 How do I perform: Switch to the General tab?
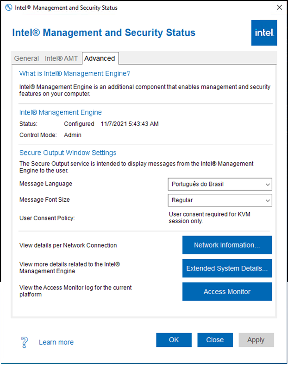[26, 58]
